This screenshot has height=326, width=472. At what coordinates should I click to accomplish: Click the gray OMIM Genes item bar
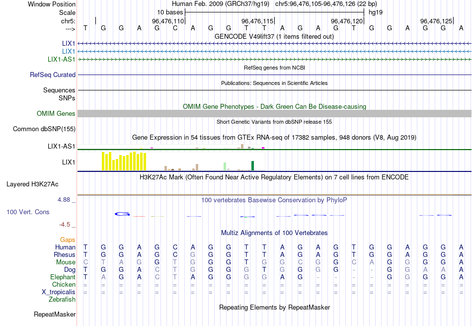tap(274, 113)
